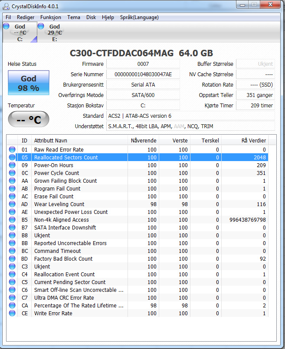Screen dimensions: 285x349
Task: Click the status orb beside Erase Fail Count
Action: (x=12, y=196)
